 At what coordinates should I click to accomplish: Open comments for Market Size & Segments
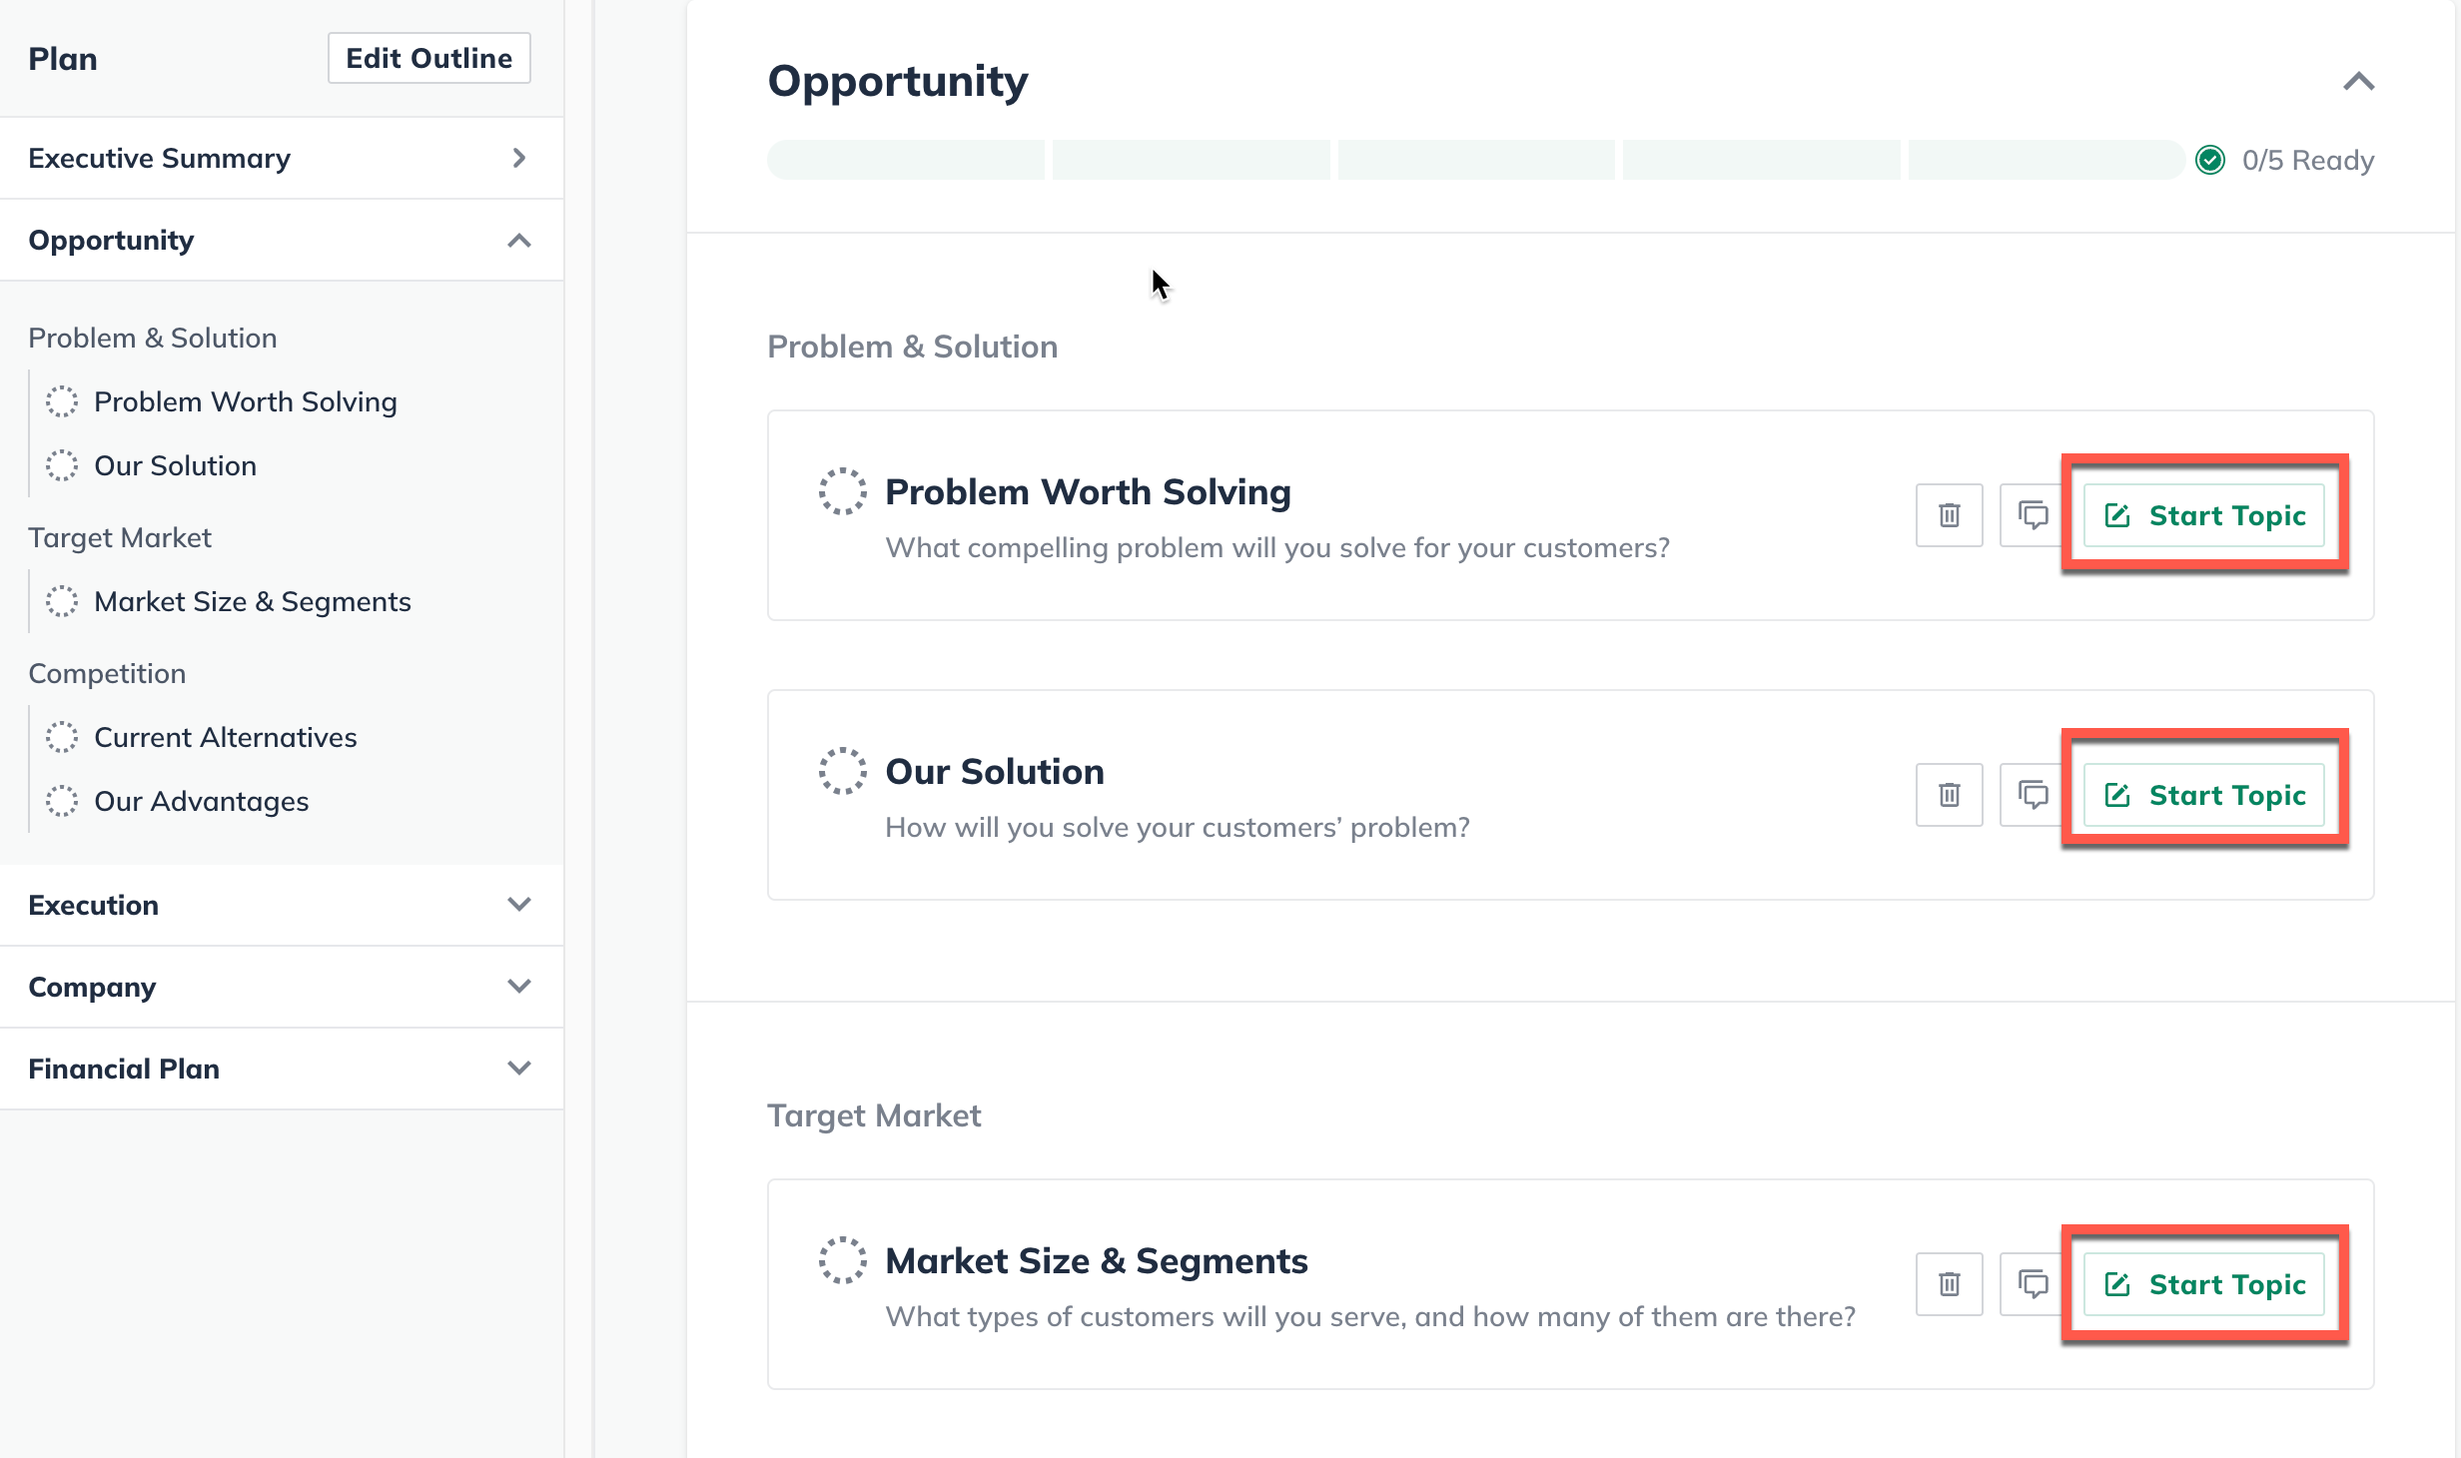pyautogui.click(x=2032, y=1284)
